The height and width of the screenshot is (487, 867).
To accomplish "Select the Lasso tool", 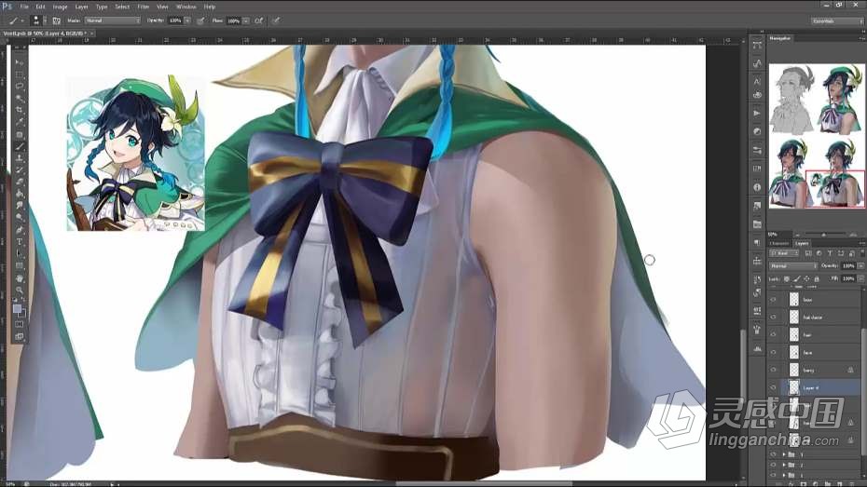I will (x=20, y=87).
